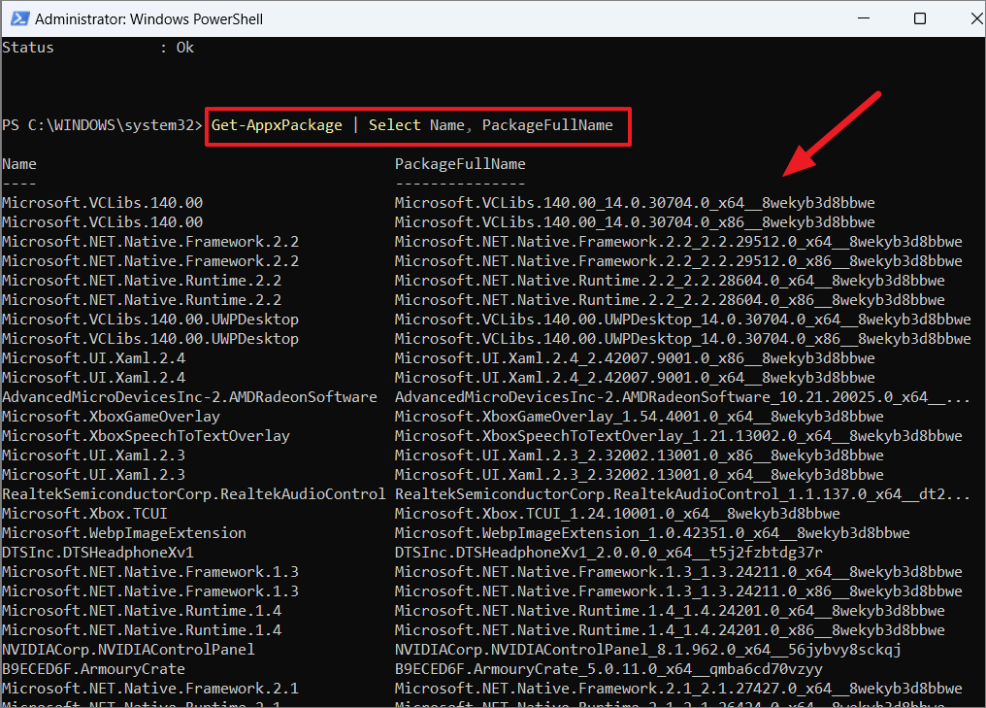Screen dimensions: 986x708
Task: Select Microsoft.Xbox.TCUI name entry
Action: pyautogui.click(x=84, y=514)
